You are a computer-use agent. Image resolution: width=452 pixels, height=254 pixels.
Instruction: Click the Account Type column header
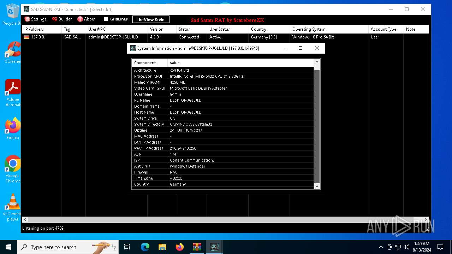(x=386, y=29)
